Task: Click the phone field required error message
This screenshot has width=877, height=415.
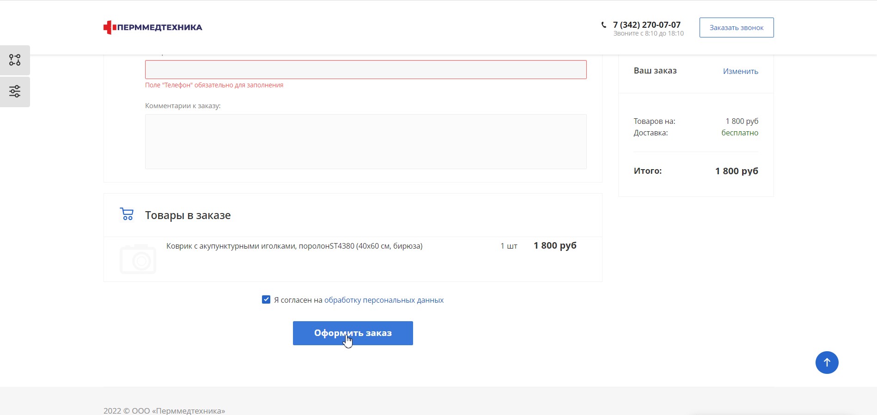Action: click(x=214, y=85)
